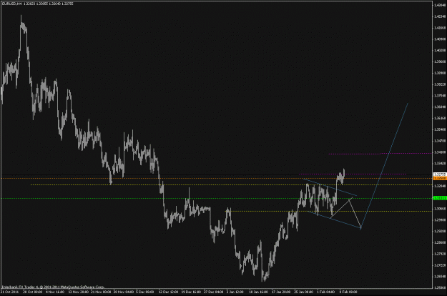Select the upper magenta dashed line
Viewport: 447px width, 296px height.
(x=380, y=154)
